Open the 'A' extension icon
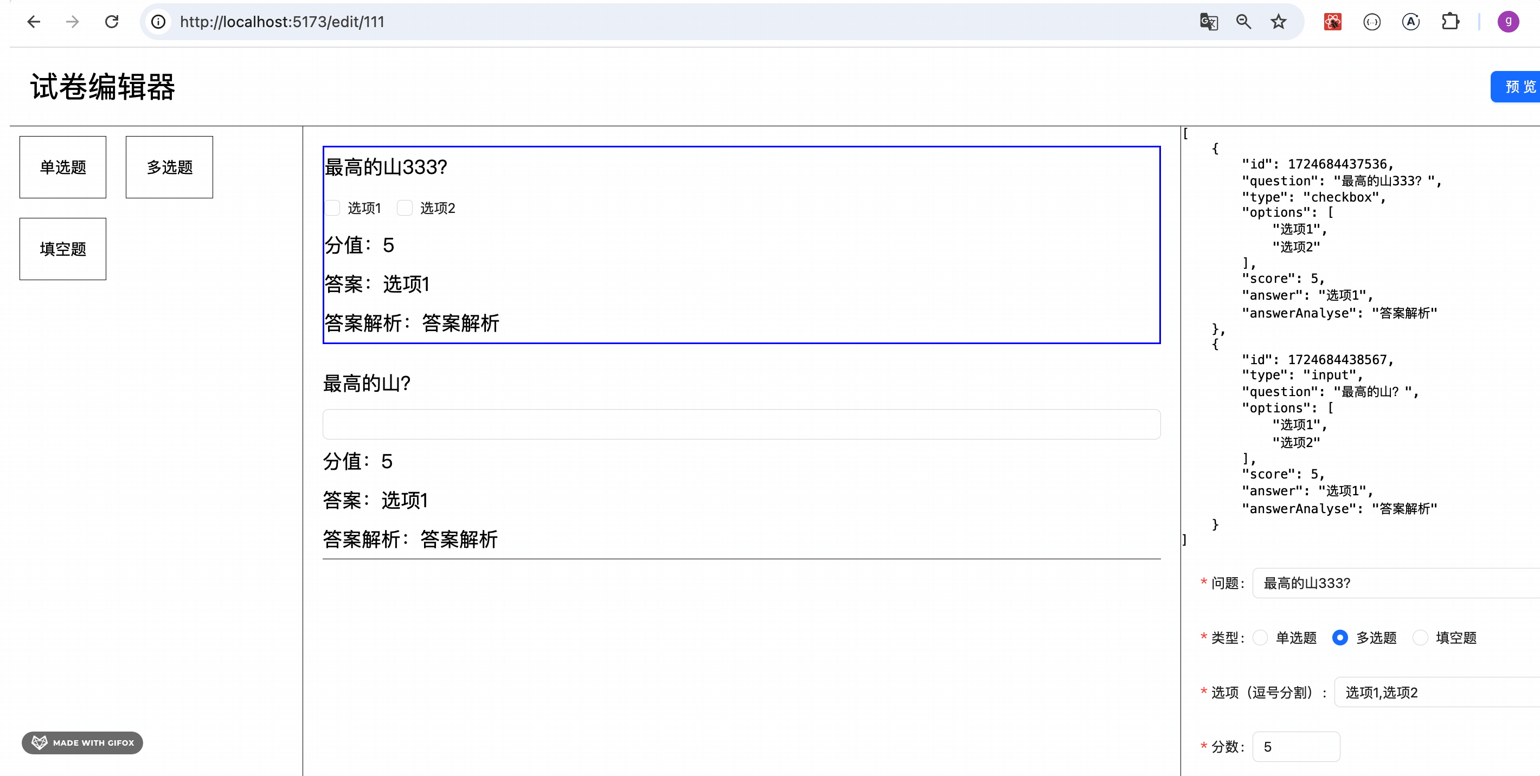 coord(1411,22)
